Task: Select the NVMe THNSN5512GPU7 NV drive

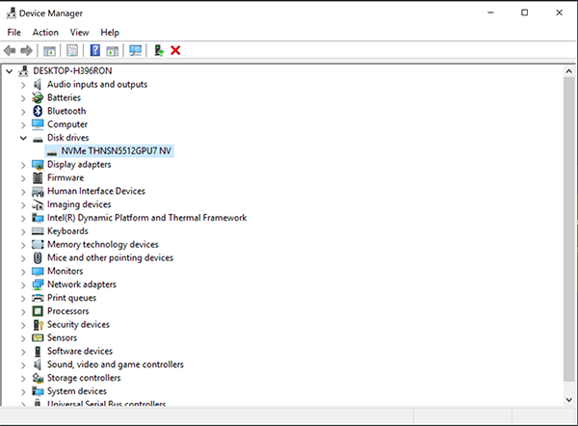Action: click(x=117, y=151)
